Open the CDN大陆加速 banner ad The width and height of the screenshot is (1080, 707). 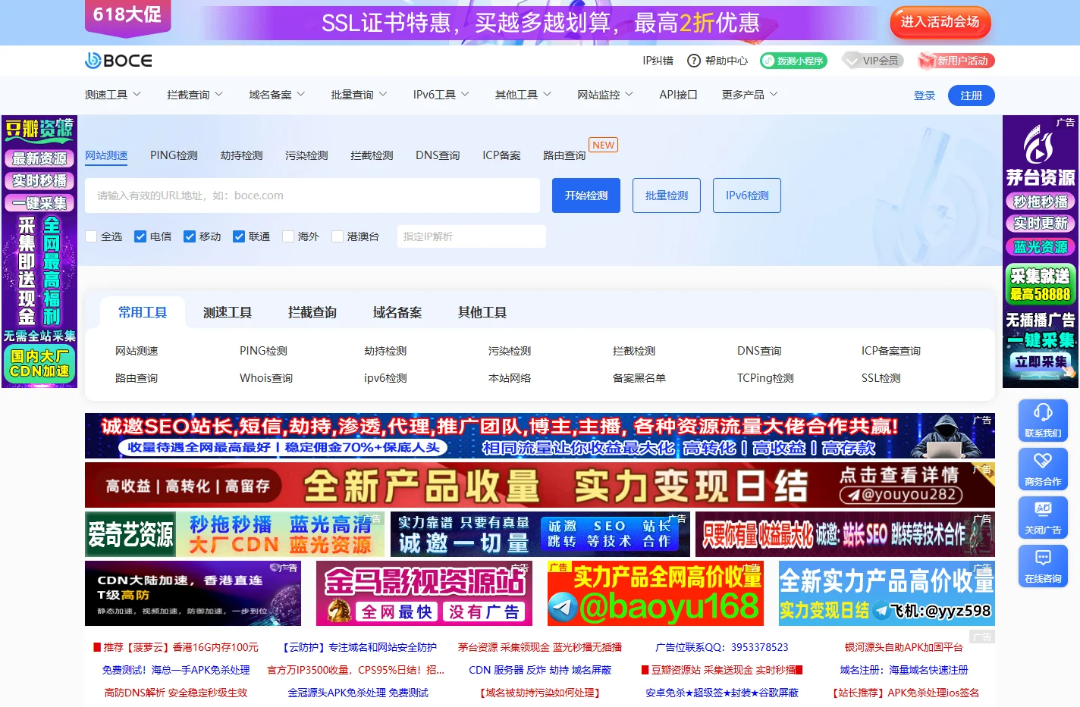click(193, 593)
